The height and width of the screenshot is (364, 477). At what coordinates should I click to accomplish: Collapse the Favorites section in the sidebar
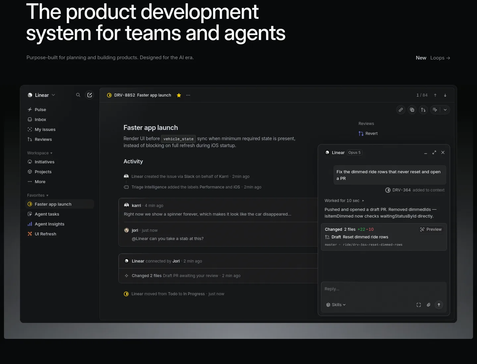tap(38, 195)
